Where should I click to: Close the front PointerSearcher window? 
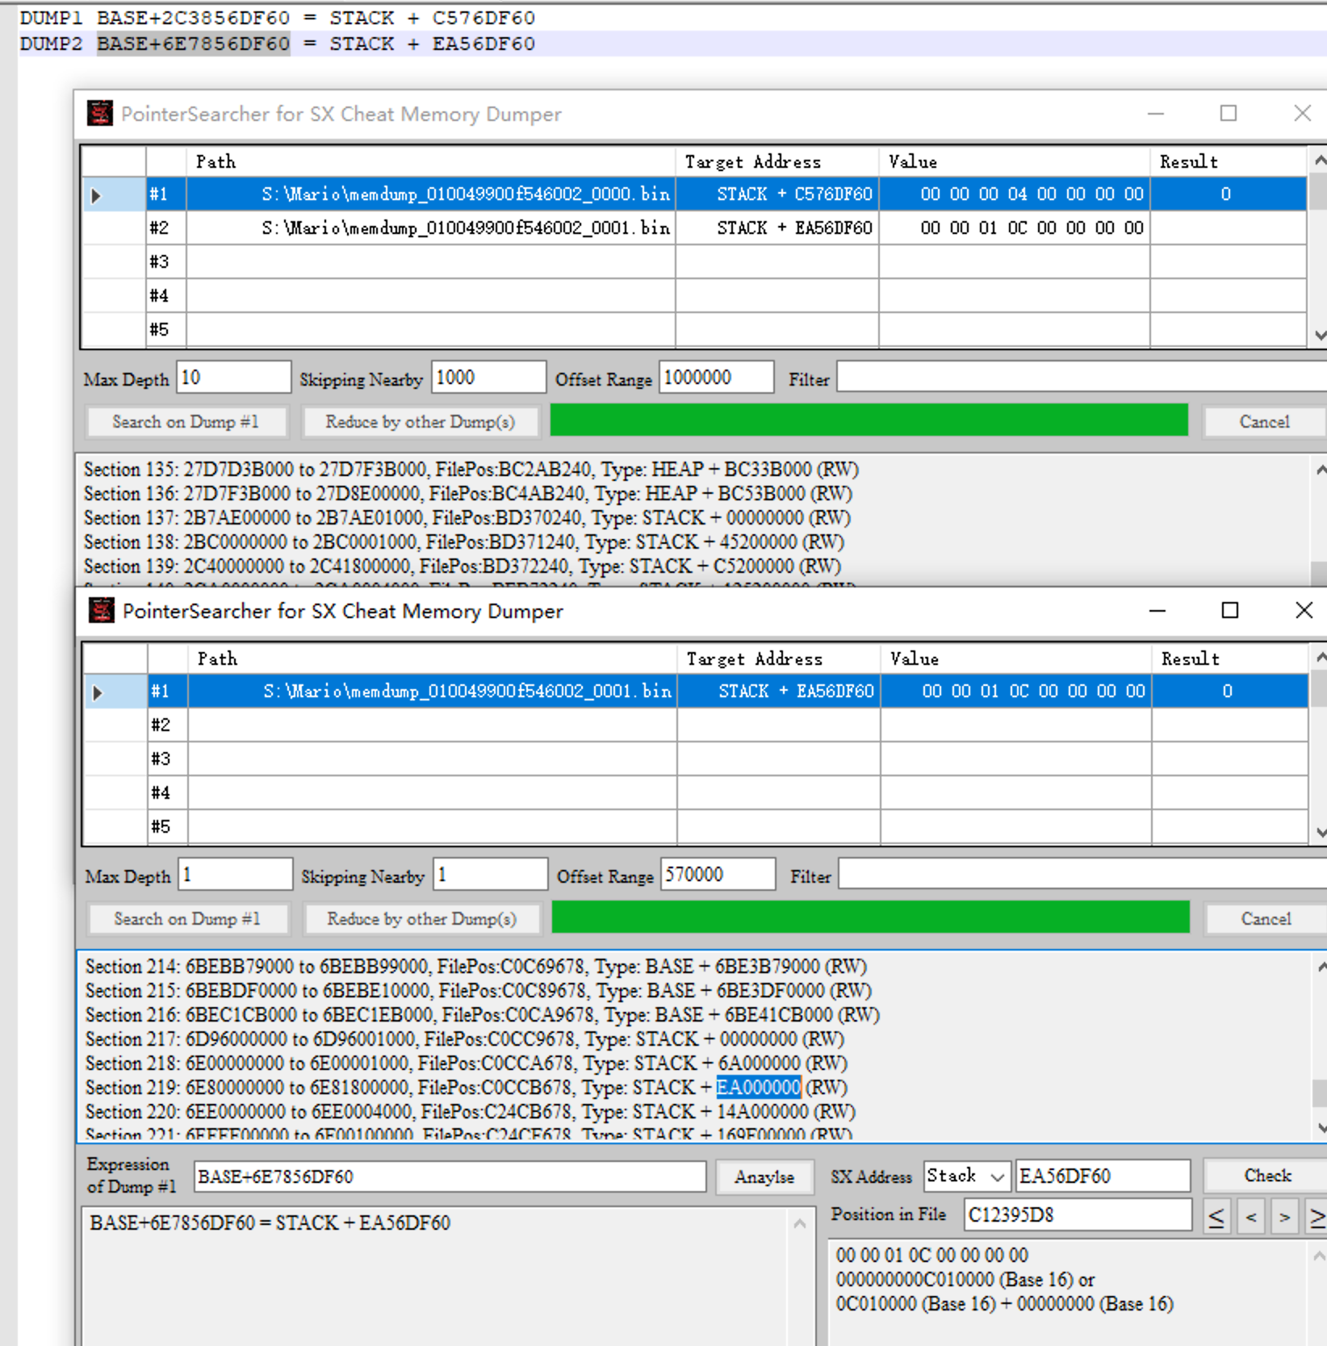(x=1304, y=611)
